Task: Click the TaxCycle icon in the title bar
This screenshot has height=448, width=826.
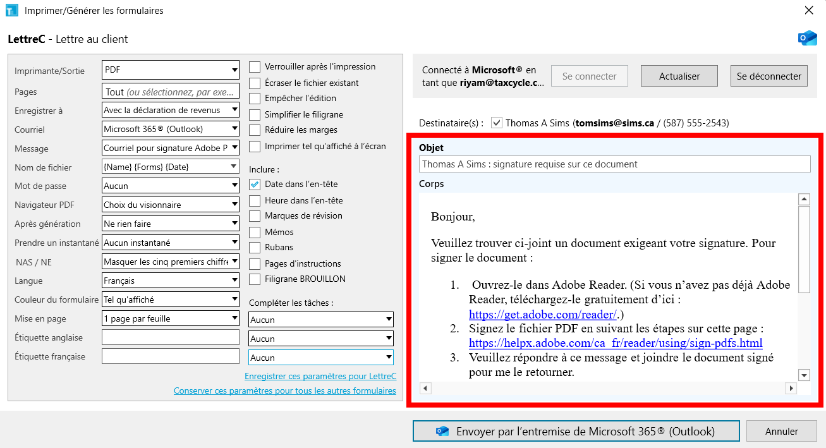Action: pyautogui.click(x=11, y=10)
